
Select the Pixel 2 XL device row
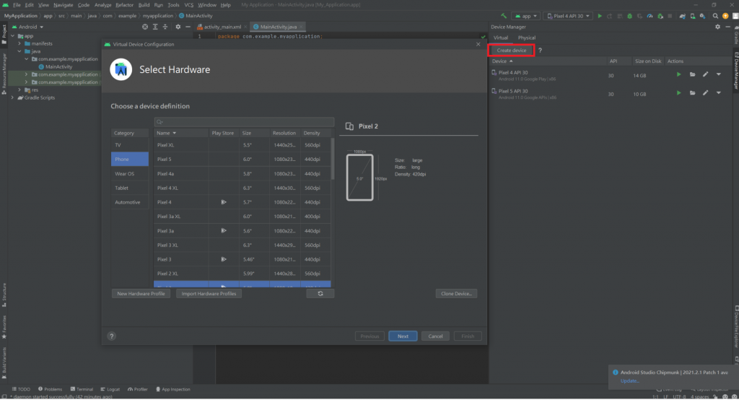(x=242, y=274)
